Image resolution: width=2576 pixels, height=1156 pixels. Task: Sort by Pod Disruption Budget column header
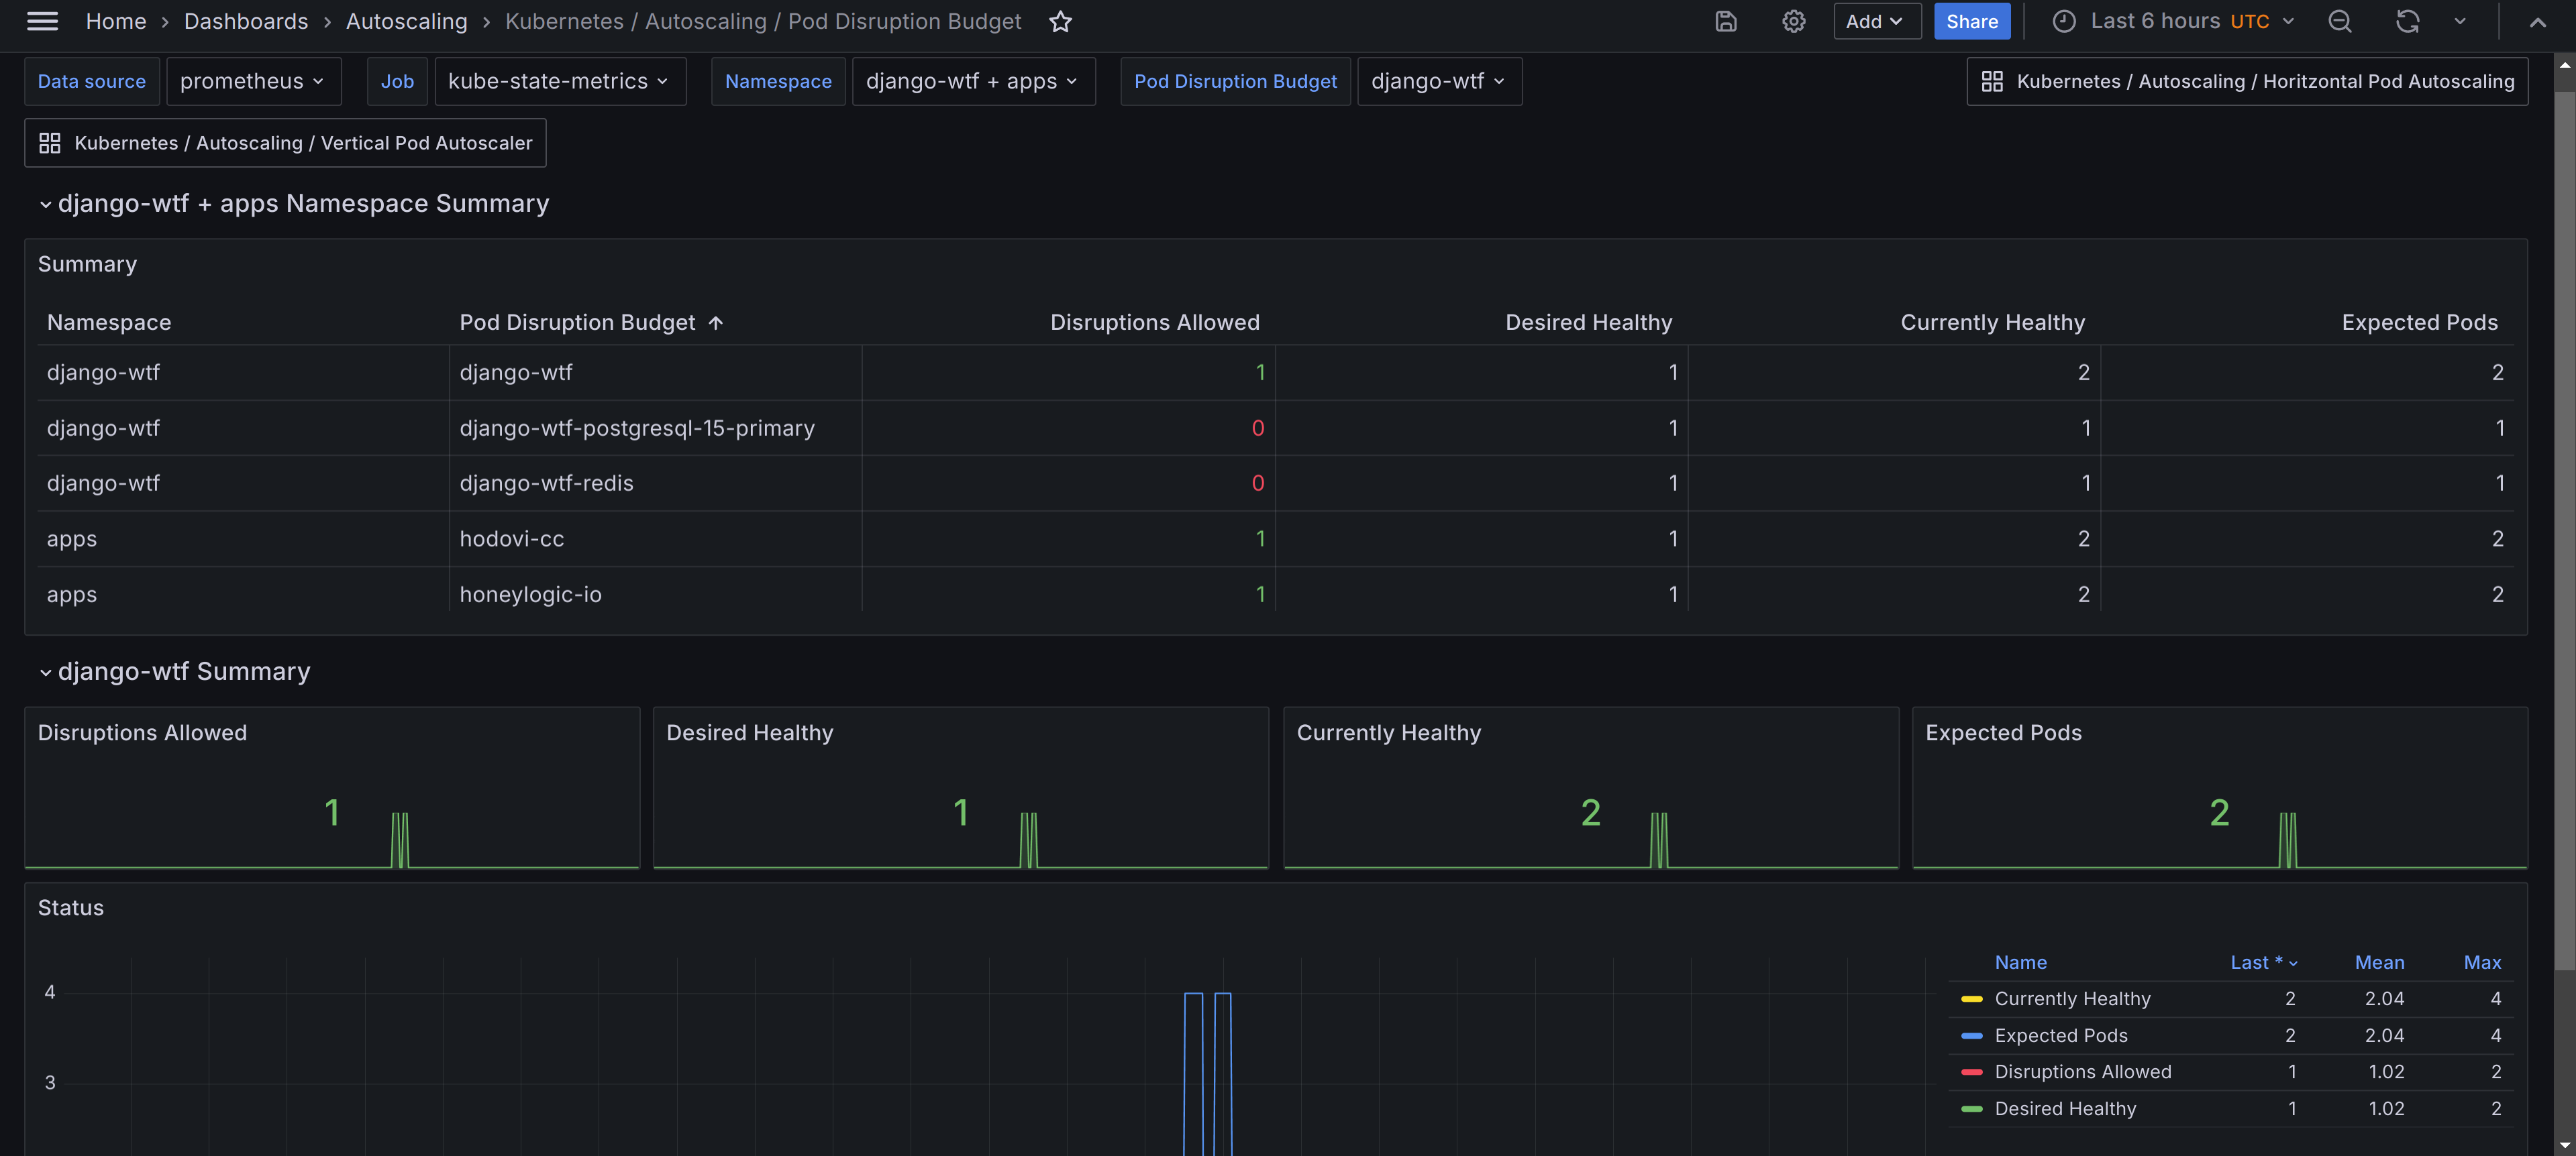(x=577, y=322)
